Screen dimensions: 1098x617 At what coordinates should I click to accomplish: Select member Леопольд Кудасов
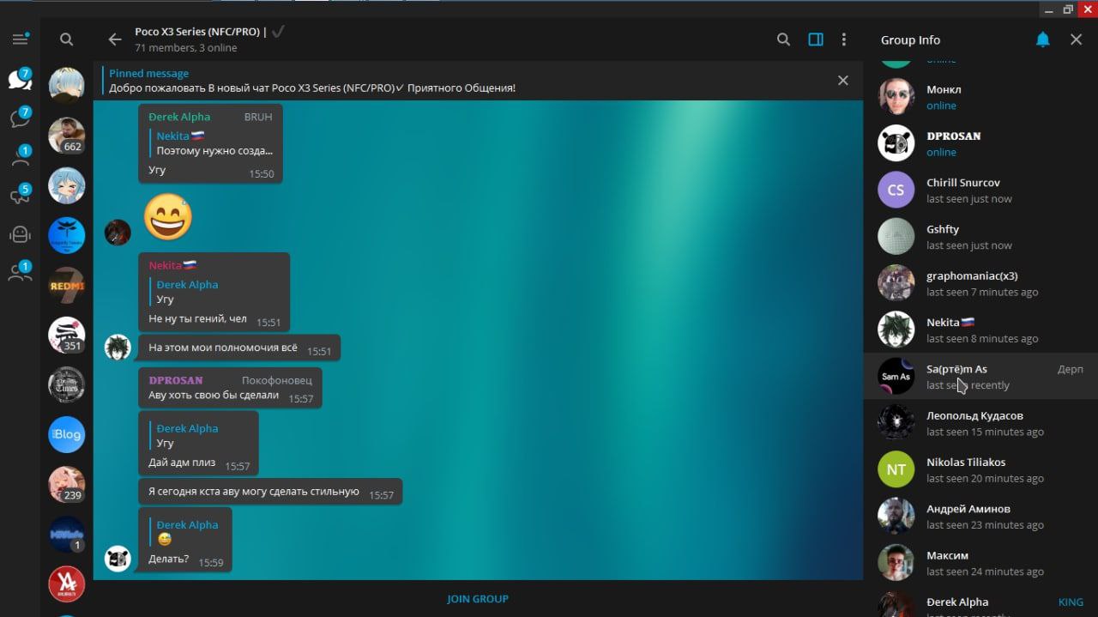click(x=980, y=423)
